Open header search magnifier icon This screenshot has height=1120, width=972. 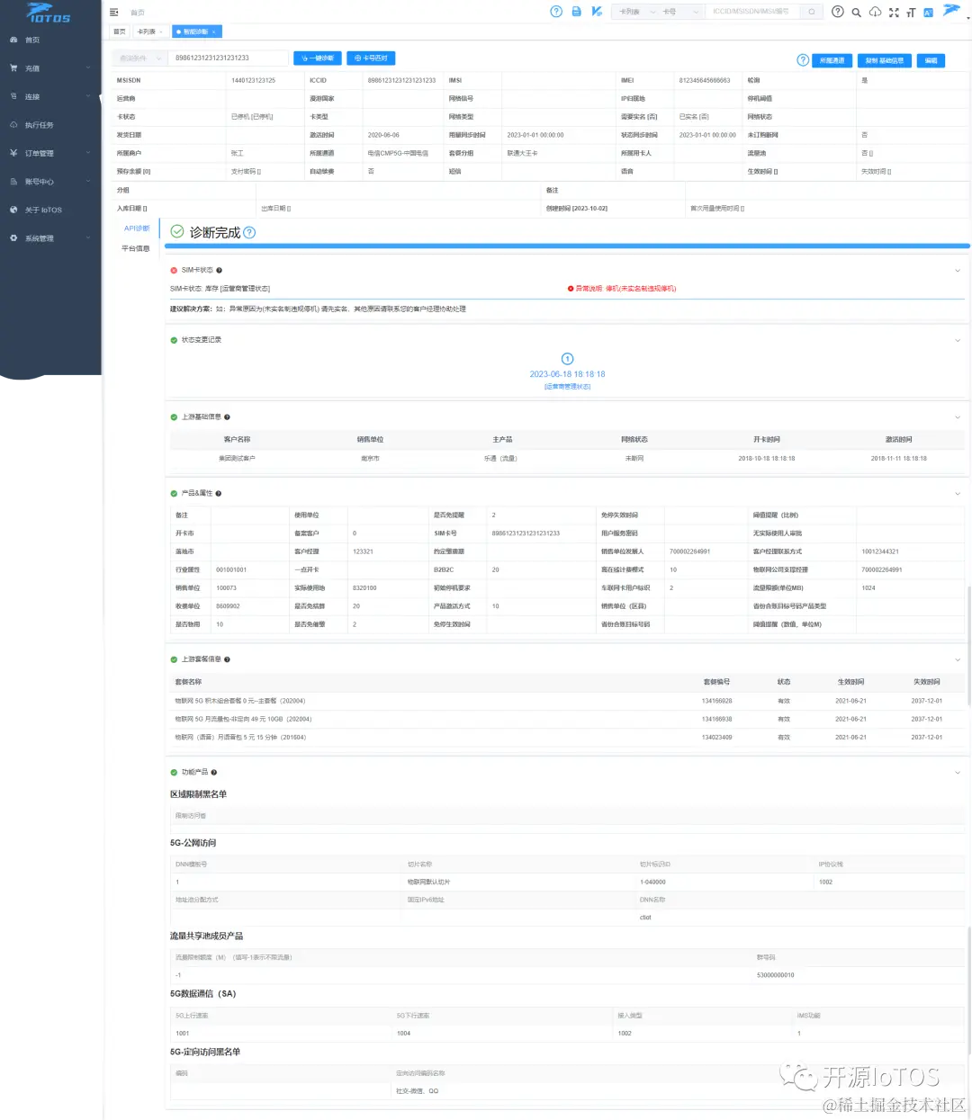(857, 13)
